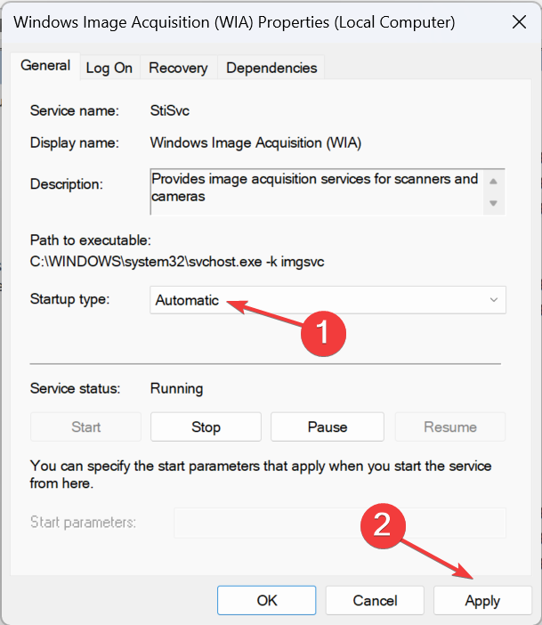Click the greyed-out Start button
The height and width of the screenshot is (625, 542).
click(x=85, y=427)
